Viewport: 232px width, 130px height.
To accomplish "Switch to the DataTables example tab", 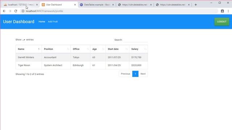I will tap(97, 5).
